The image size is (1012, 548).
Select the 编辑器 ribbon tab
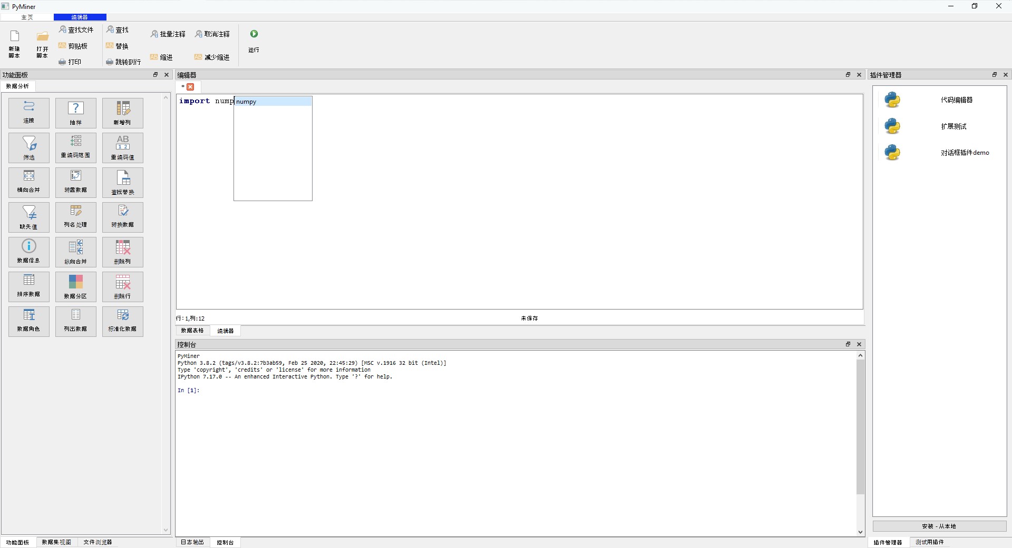click(x=80, y=17)
